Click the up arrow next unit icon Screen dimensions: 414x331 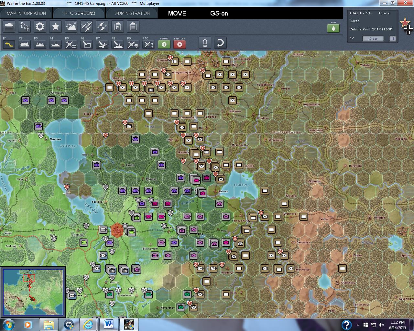(205, 43)
